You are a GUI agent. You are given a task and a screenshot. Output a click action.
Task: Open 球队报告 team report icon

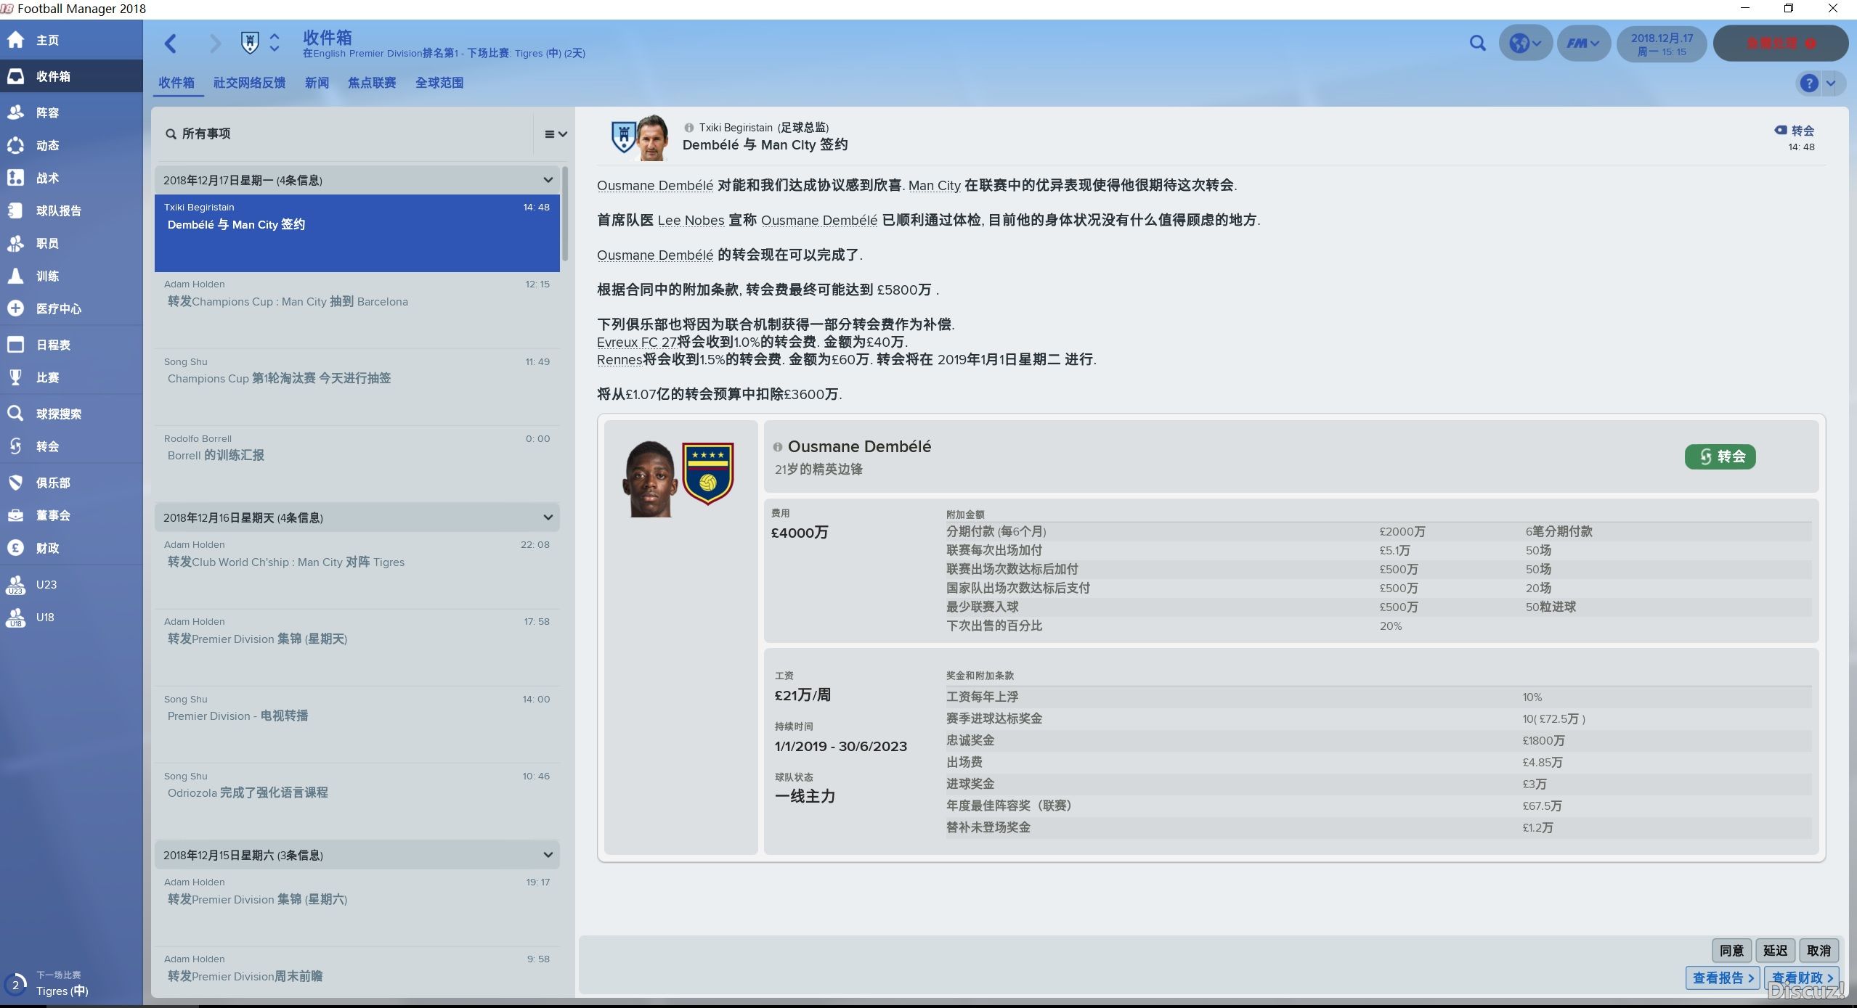(x=16, y=210)
